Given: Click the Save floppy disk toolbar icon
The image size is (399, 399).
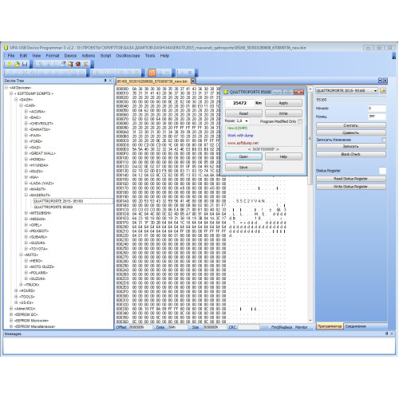Looking at the screenshot, I should pyautogui.click(x=25, y=64).
